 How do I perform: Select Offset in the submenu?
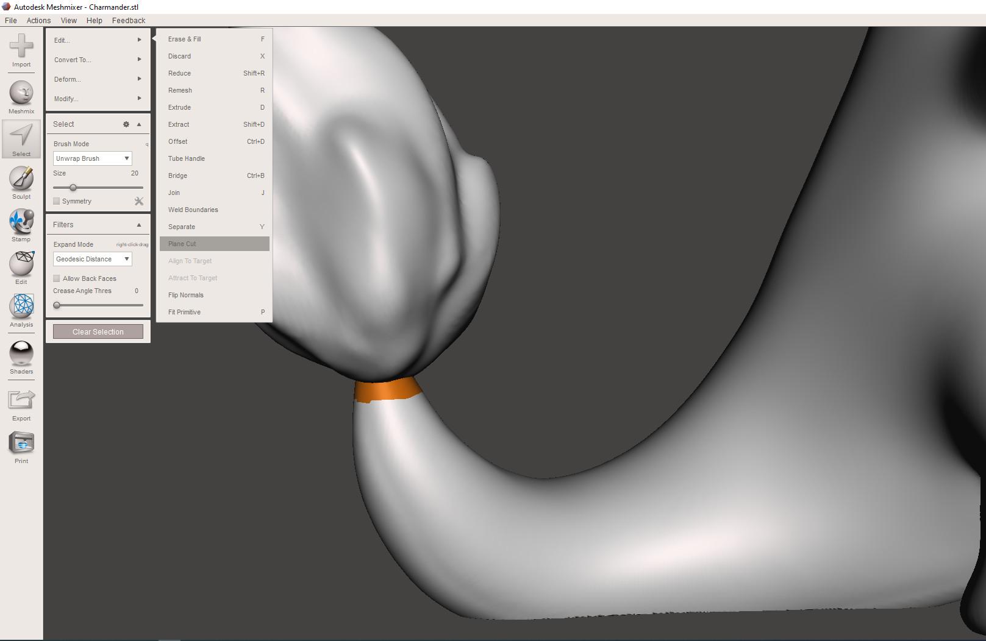point(215,141)
